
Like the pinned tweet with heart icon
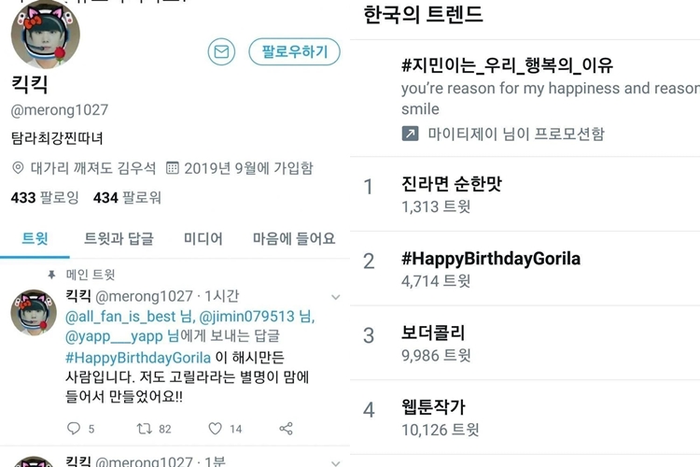click(x=215, y=429)
